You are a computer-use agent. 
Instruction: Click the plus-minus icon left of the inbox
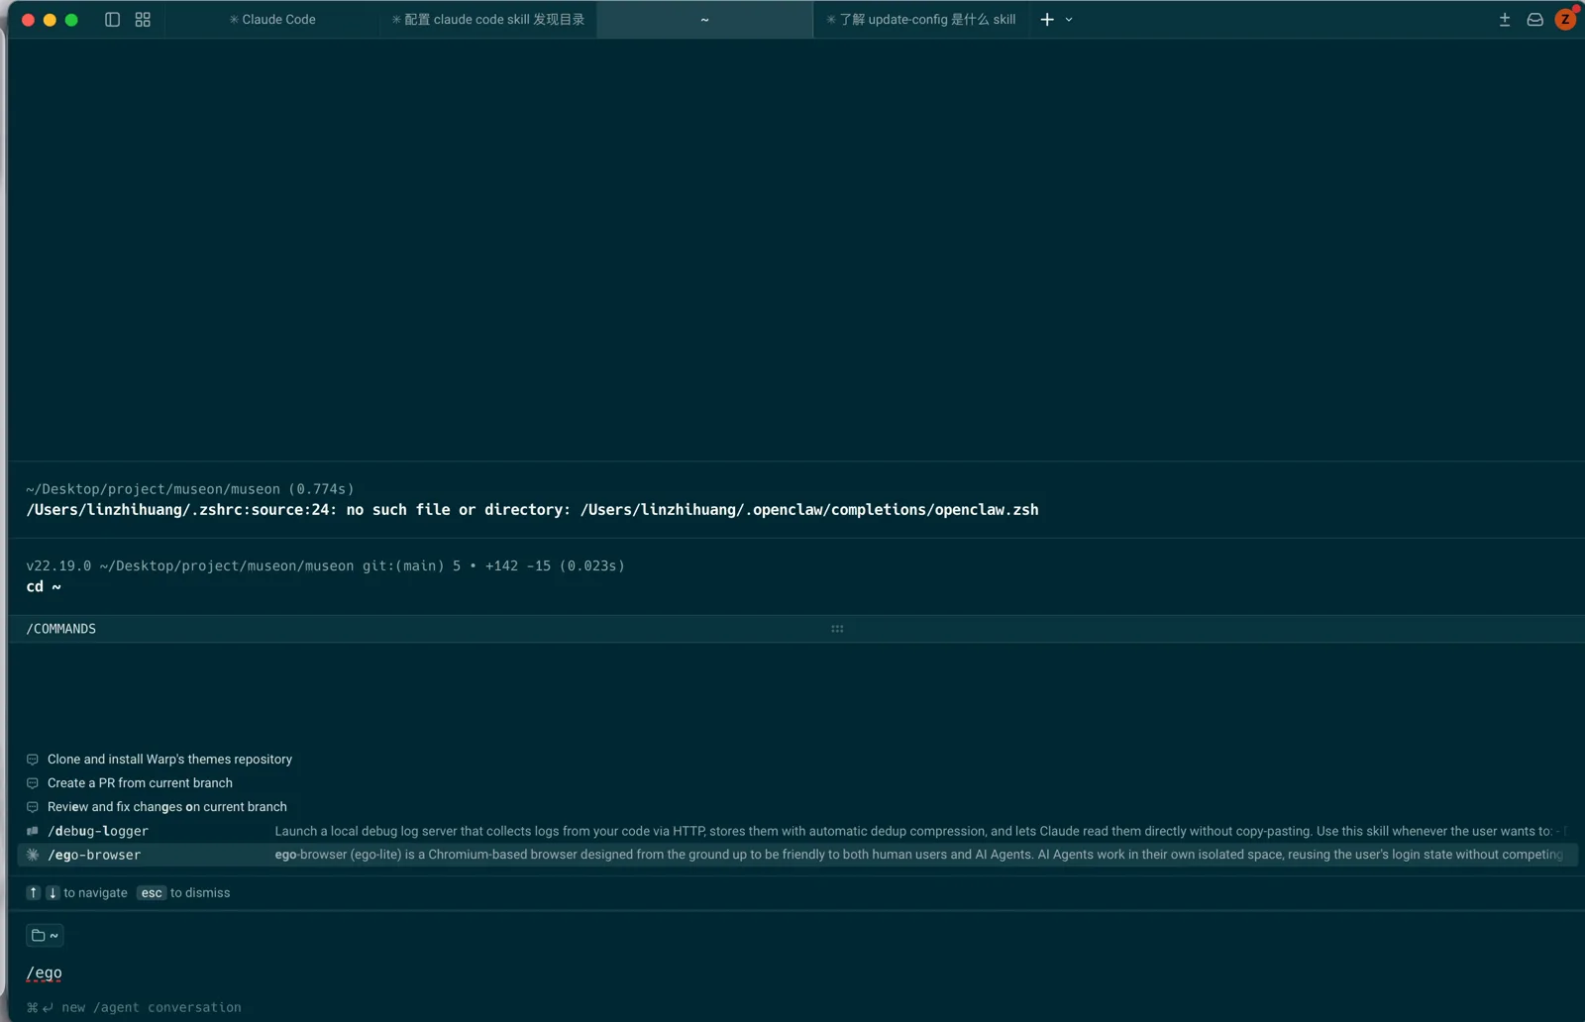coord(1505,20)
